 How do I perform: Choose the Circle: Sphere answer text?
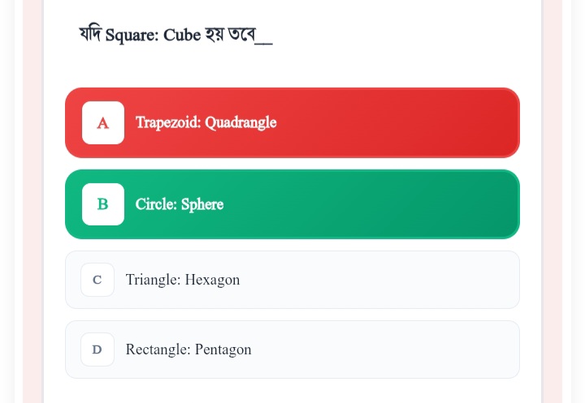tap(179, 204)
